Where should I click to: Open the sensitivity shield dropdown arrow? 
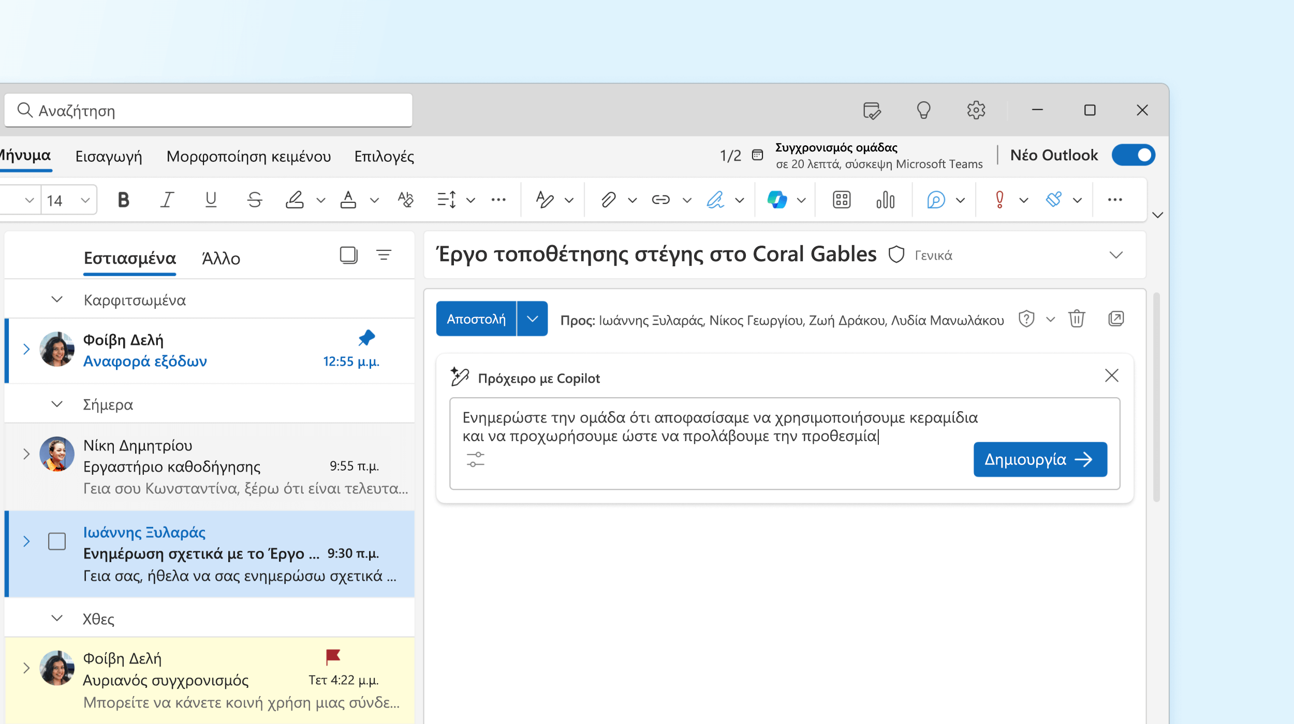click(1050, 319)
